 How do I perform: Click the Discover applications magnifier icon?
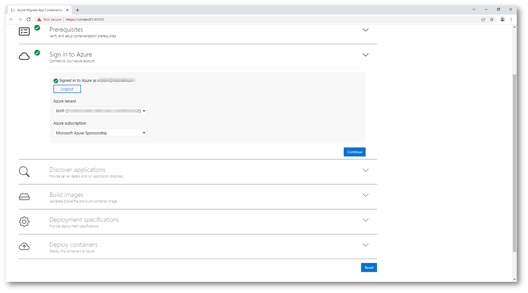24,172
